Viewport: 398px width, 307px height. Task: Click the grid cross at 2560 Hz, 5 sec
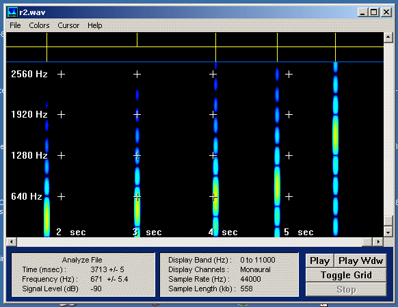(x=289, y=74)
